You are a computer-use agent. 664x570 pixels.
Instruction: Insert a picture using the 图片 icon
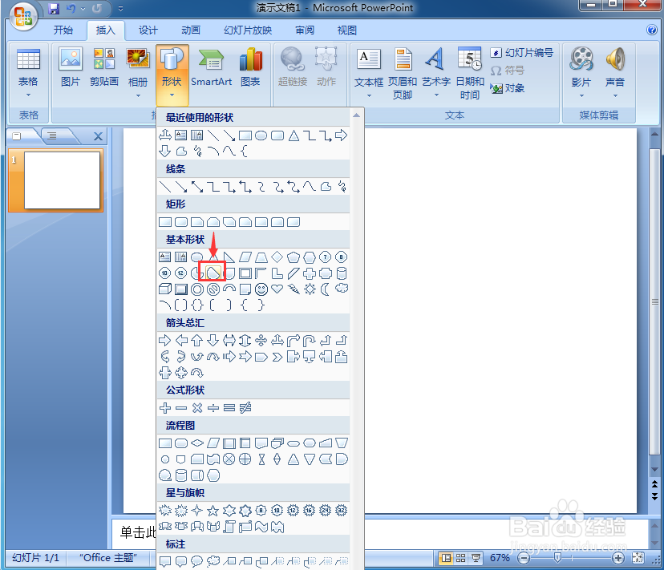coord(71,67)
